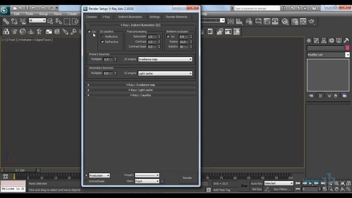Screen dimensions: 352x198
Task: Click the Render button in Render Setup
Action: (x=187, y=178)
